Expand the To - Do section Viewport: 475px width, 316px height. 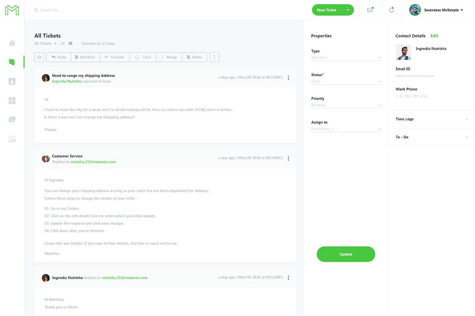click(x=431, y=137)
